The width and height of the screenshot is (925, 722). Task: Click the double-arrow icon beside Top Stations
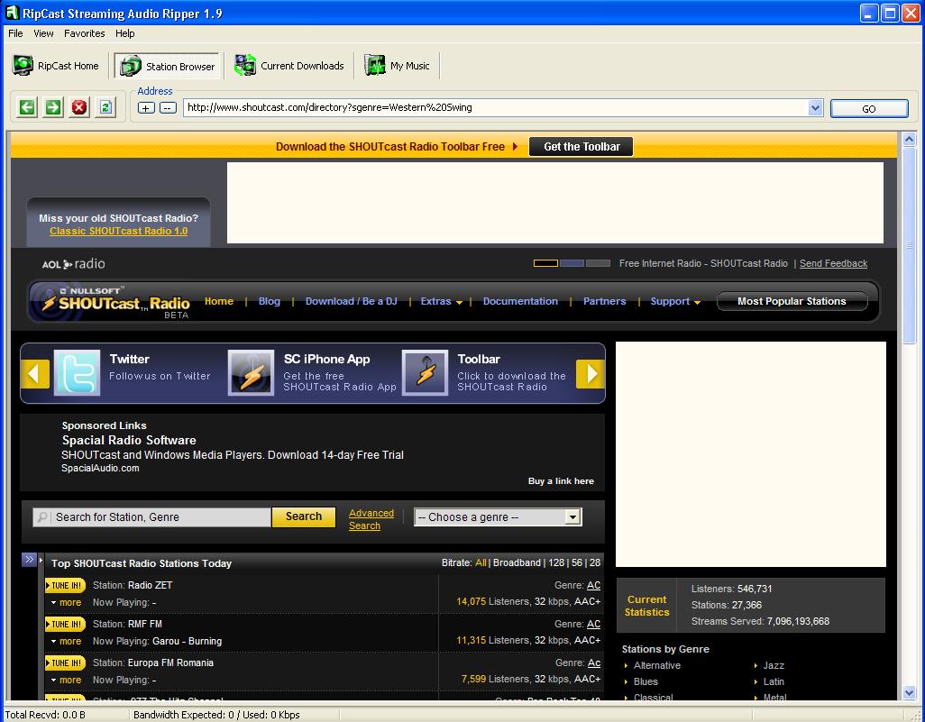(x=29, y=559)
